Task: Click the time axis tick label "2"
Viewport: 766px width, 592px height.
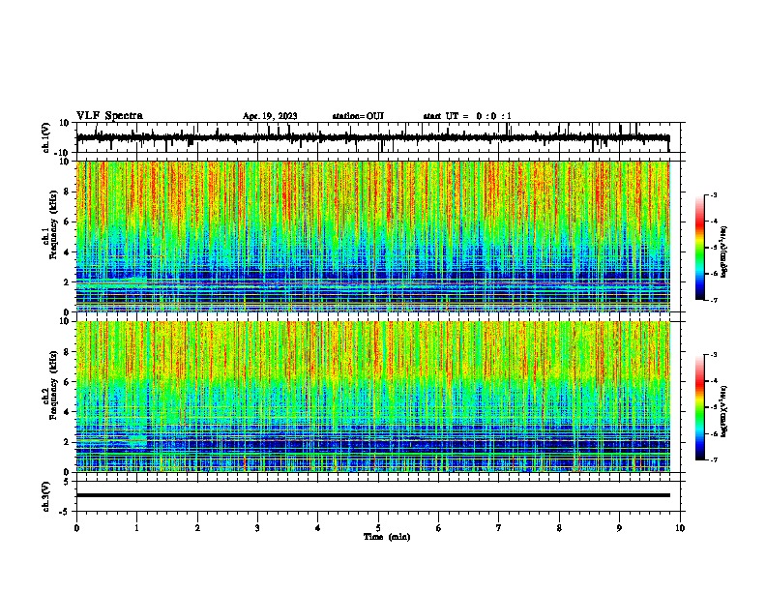Action: click(x=197, y=528)
